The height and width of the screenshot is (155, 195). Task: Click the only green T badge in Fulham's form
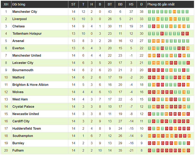(x=154, y=151)
